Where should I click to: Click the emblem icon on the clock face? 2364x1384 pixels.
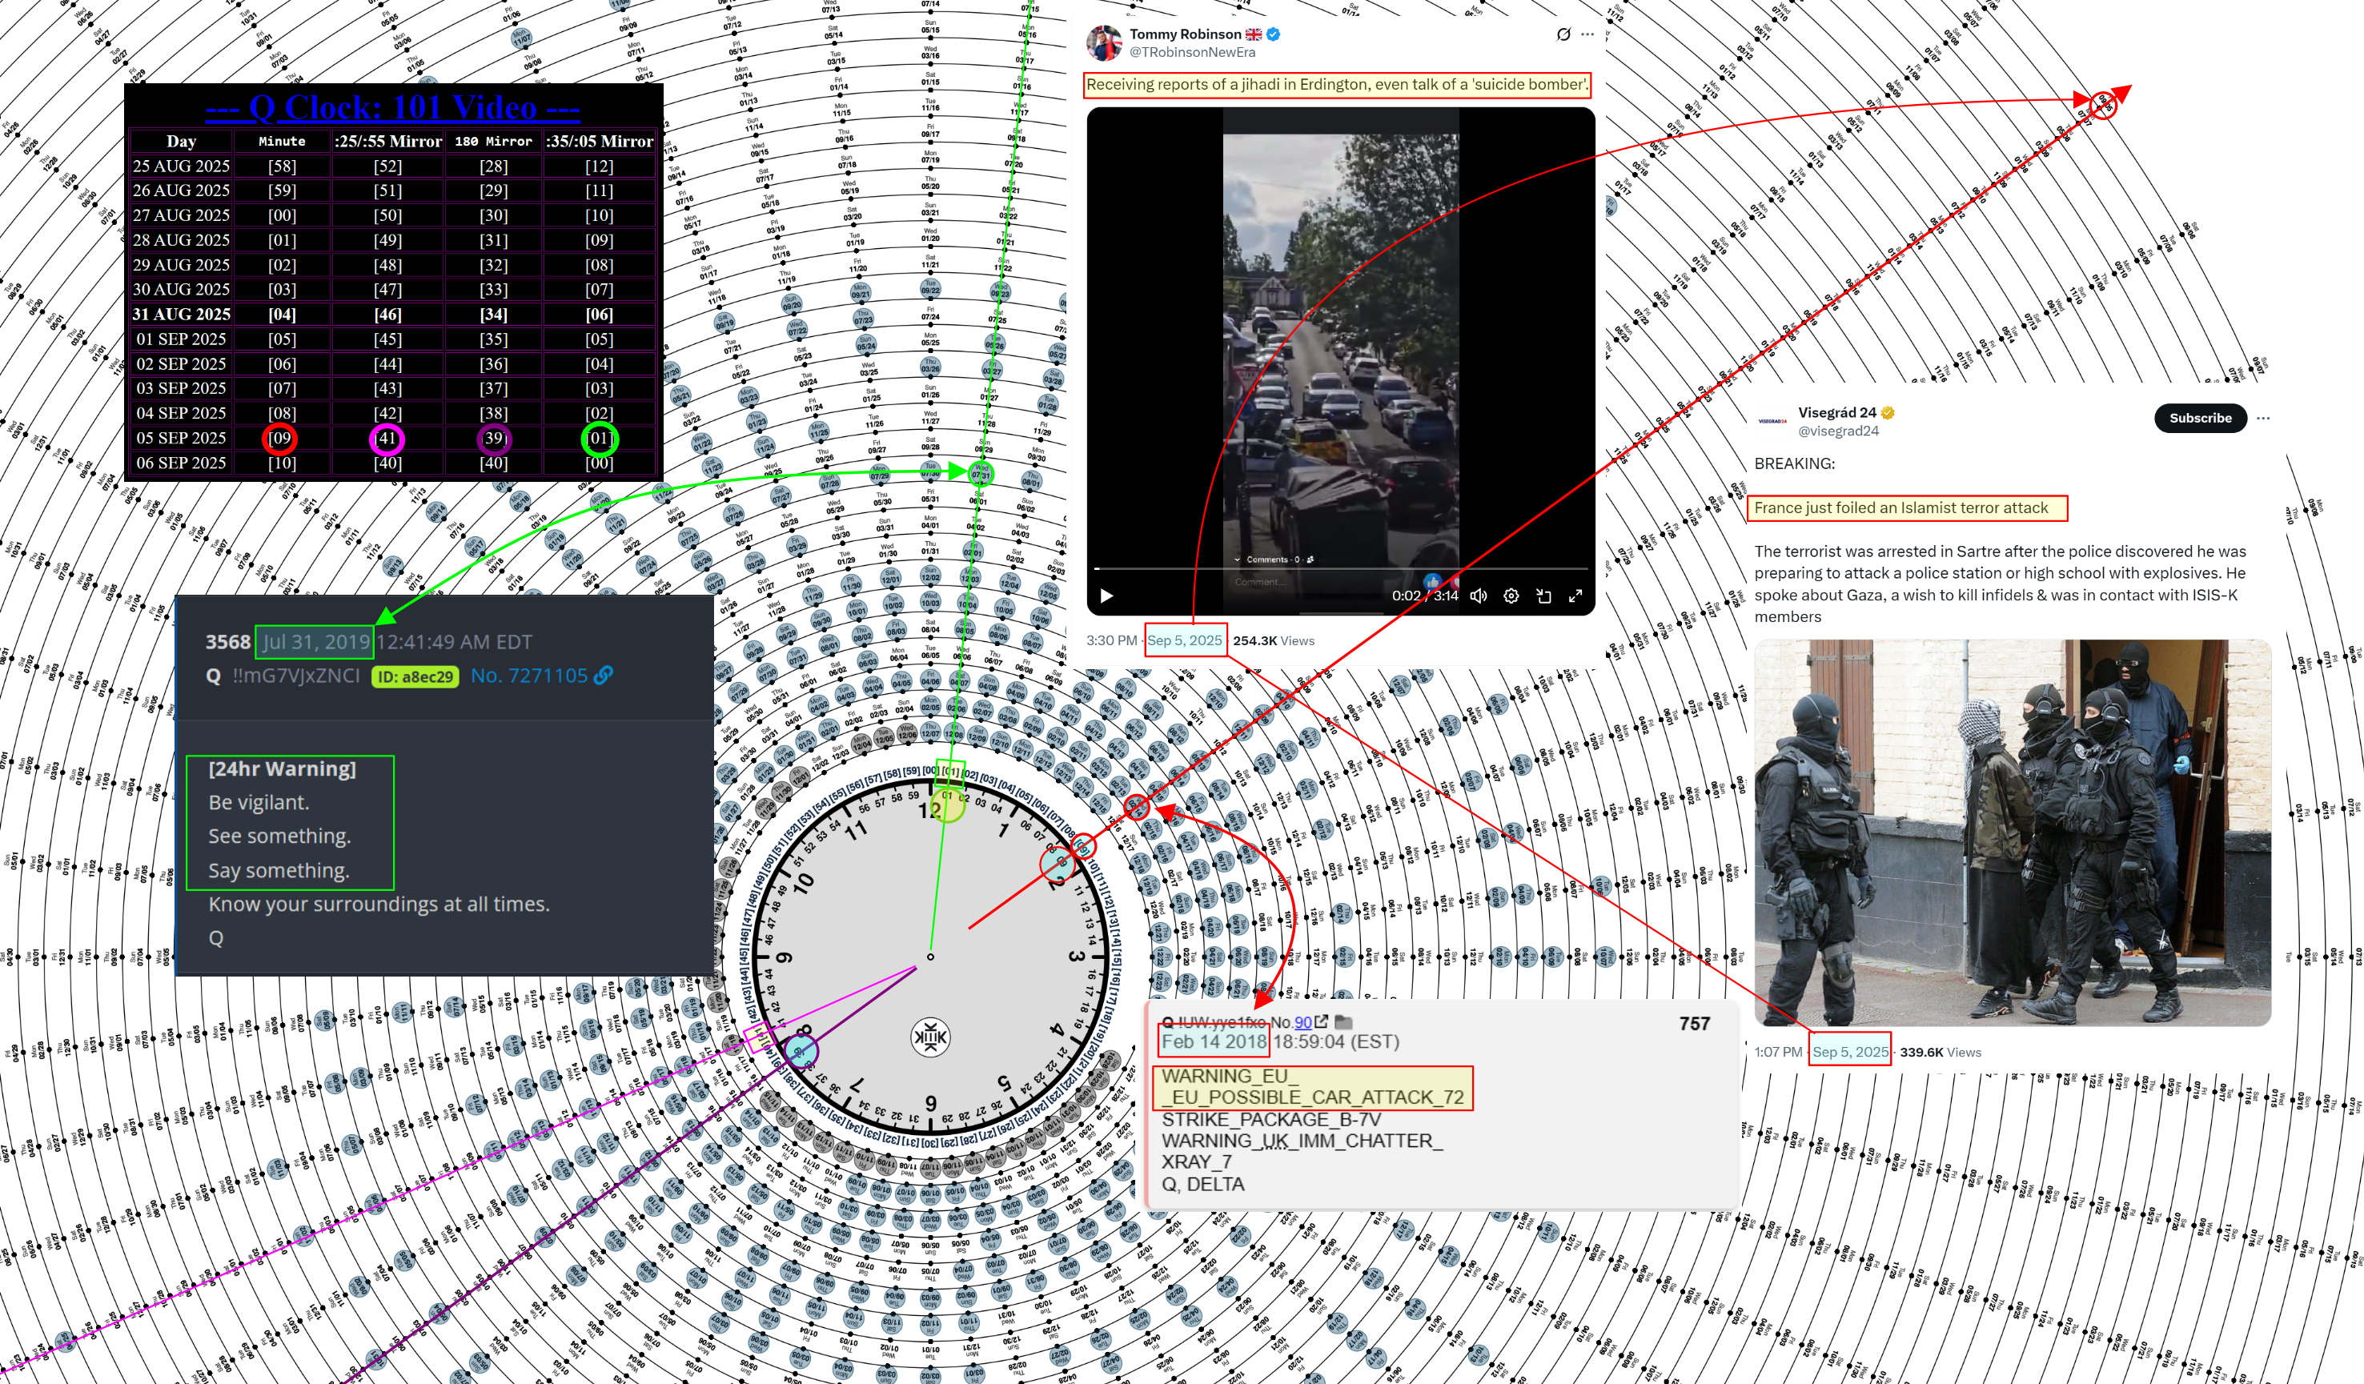click(929, 1037)
